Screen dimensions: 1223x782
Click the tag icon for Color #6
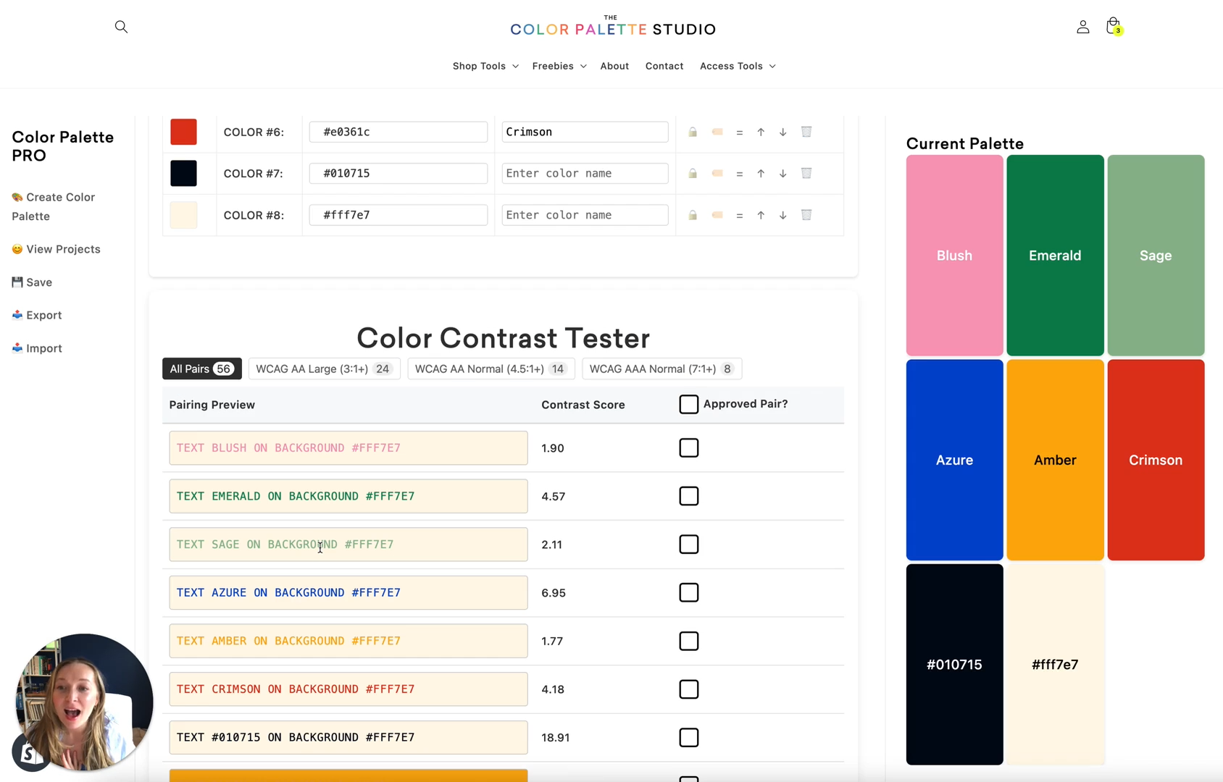coord(717,132)
